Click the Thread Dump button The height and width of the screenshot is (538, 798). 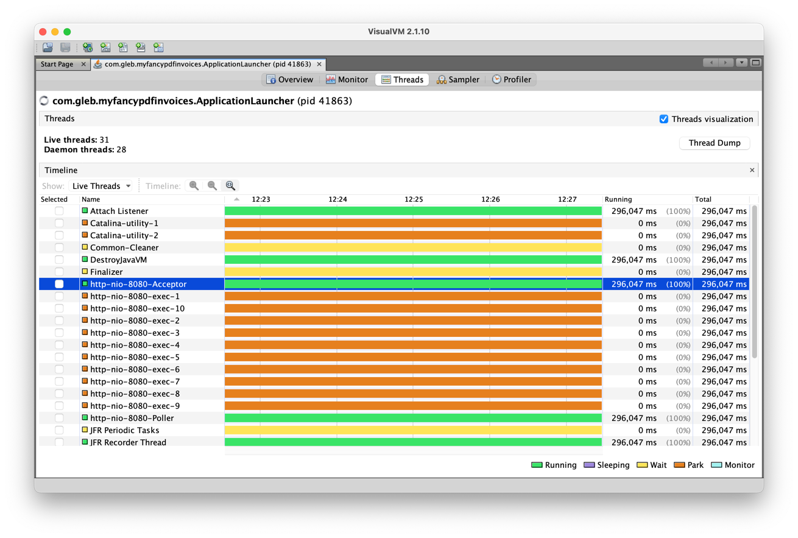pos(714,143)
